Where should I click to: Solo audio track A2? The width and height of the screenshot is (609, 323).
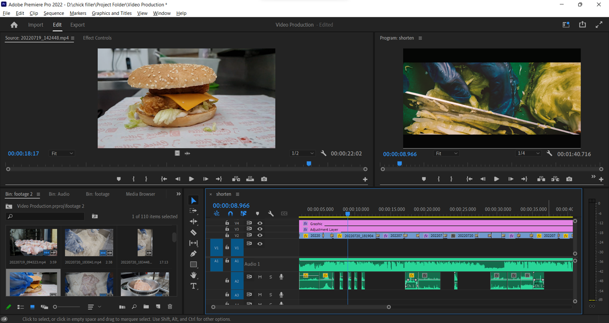pos(270,277)
